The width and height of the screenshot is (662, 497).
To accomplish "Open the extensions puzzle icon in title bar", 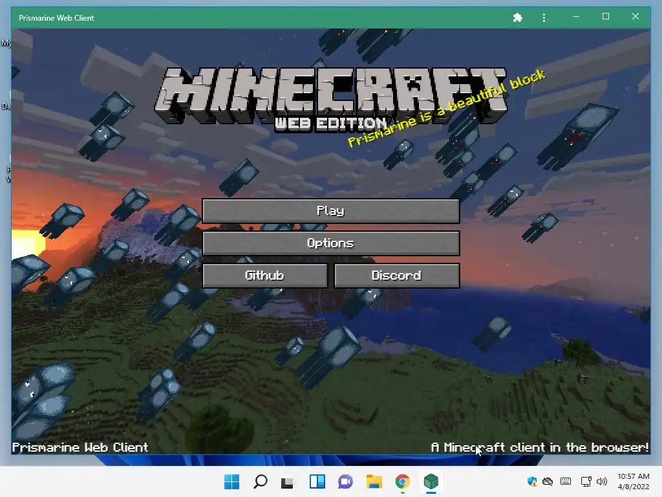I will pyautogui.click(x=518, y=17).
